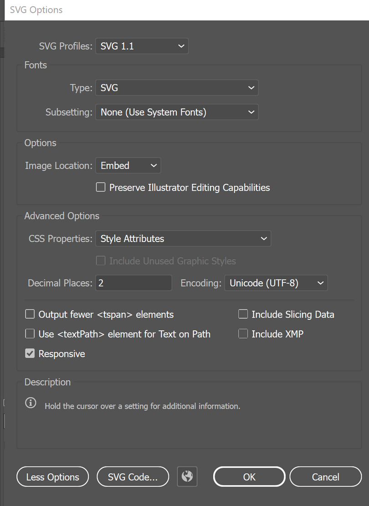Click the Less Options button
Screen dimensions: 369x506
(x=52, y=477)
